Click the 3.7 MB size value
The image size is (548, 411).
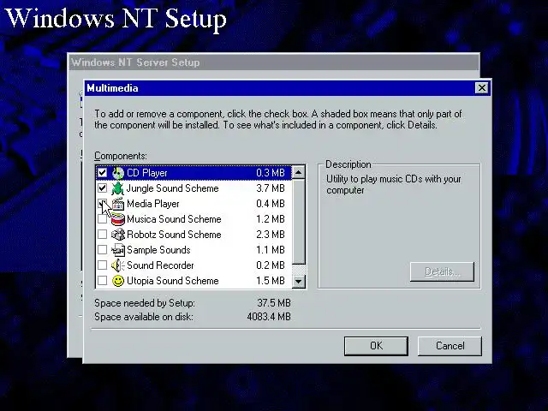(x=271, y=188)
